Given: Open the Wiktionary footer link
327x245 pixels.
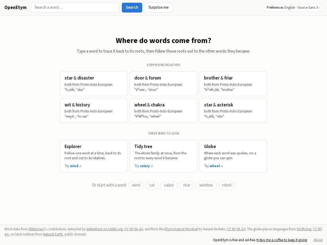Looking at the screenshot, I should (37, 229).
